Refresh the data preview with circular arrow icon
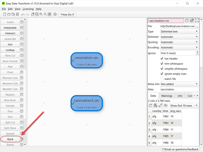Image resolution: width=203 pixels, height=152 pixels. pyautogui.click(x=150, y=105)
